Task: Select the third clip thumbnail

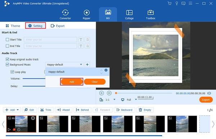Action: (86, 124)
